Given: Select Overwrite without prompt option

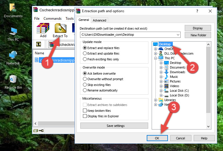Looking at the screenshot, I should point(103,79).
